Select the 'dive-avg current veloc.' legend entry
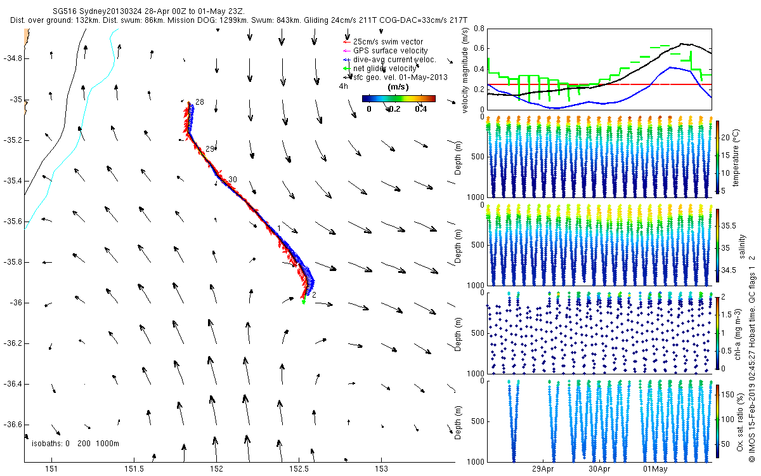Viewport: 761px width, 476px height. pyautogui.click(x=395, y=59)
